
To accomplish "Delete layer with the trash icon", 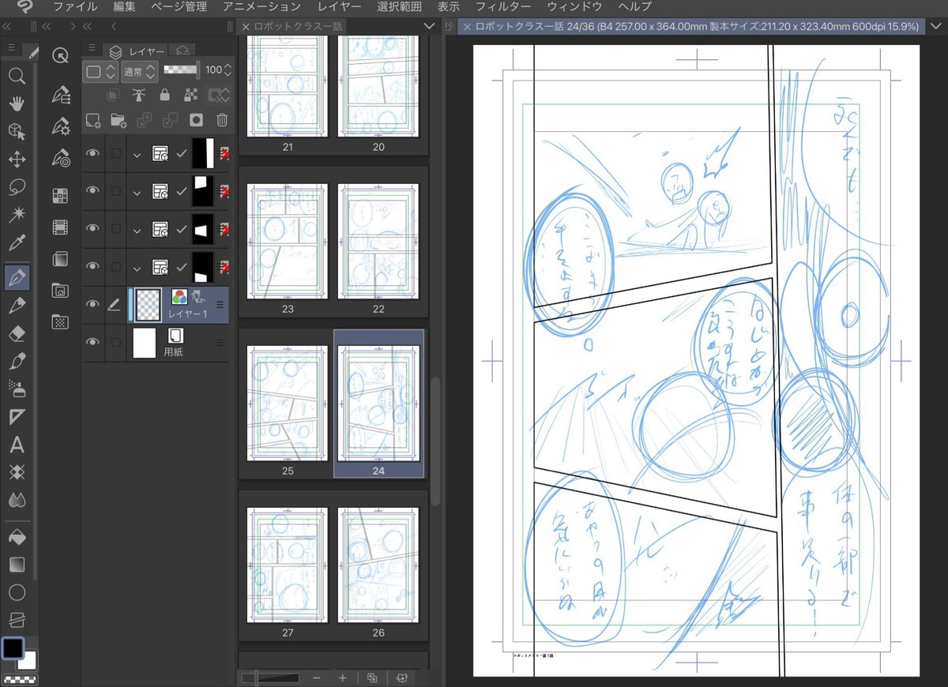I will 223,120.
